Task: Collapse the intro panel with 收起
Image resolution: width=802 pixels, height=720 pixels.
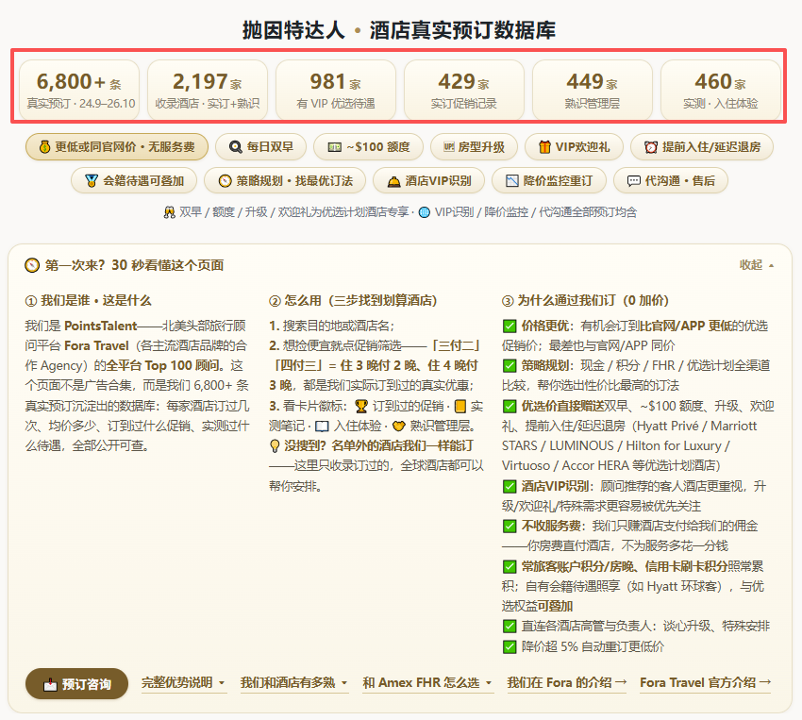Action: pos(757,265)
